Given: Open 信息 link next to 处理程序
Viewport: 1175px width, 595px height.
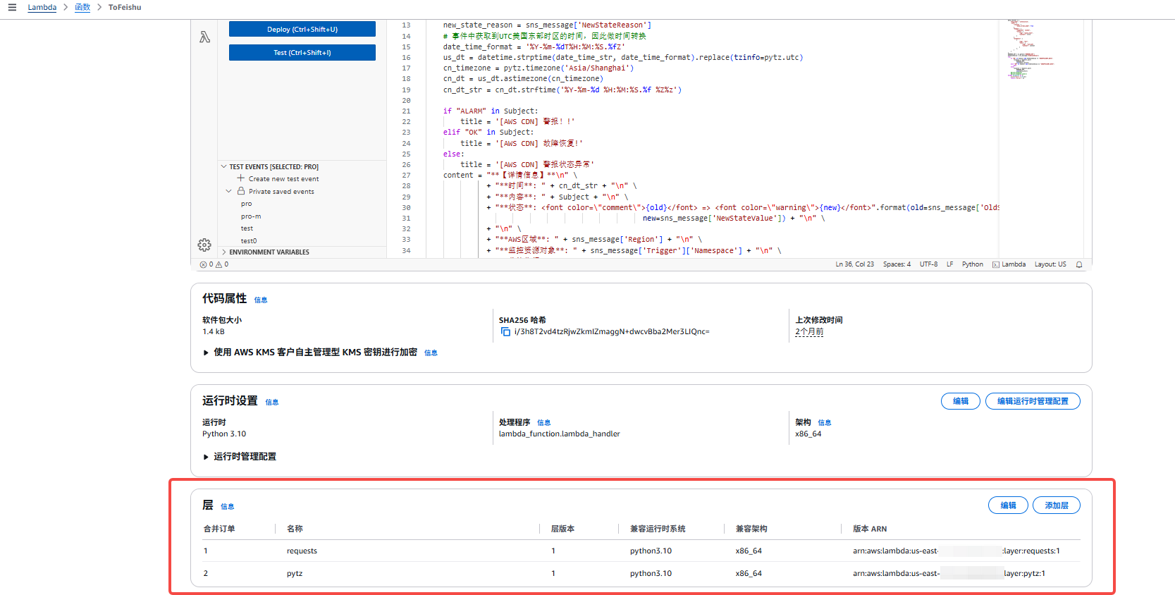Looking at the screenshot, I should click(544, 423).
